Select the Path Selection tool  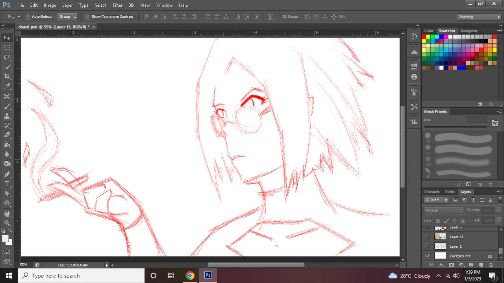pos(7,194)
